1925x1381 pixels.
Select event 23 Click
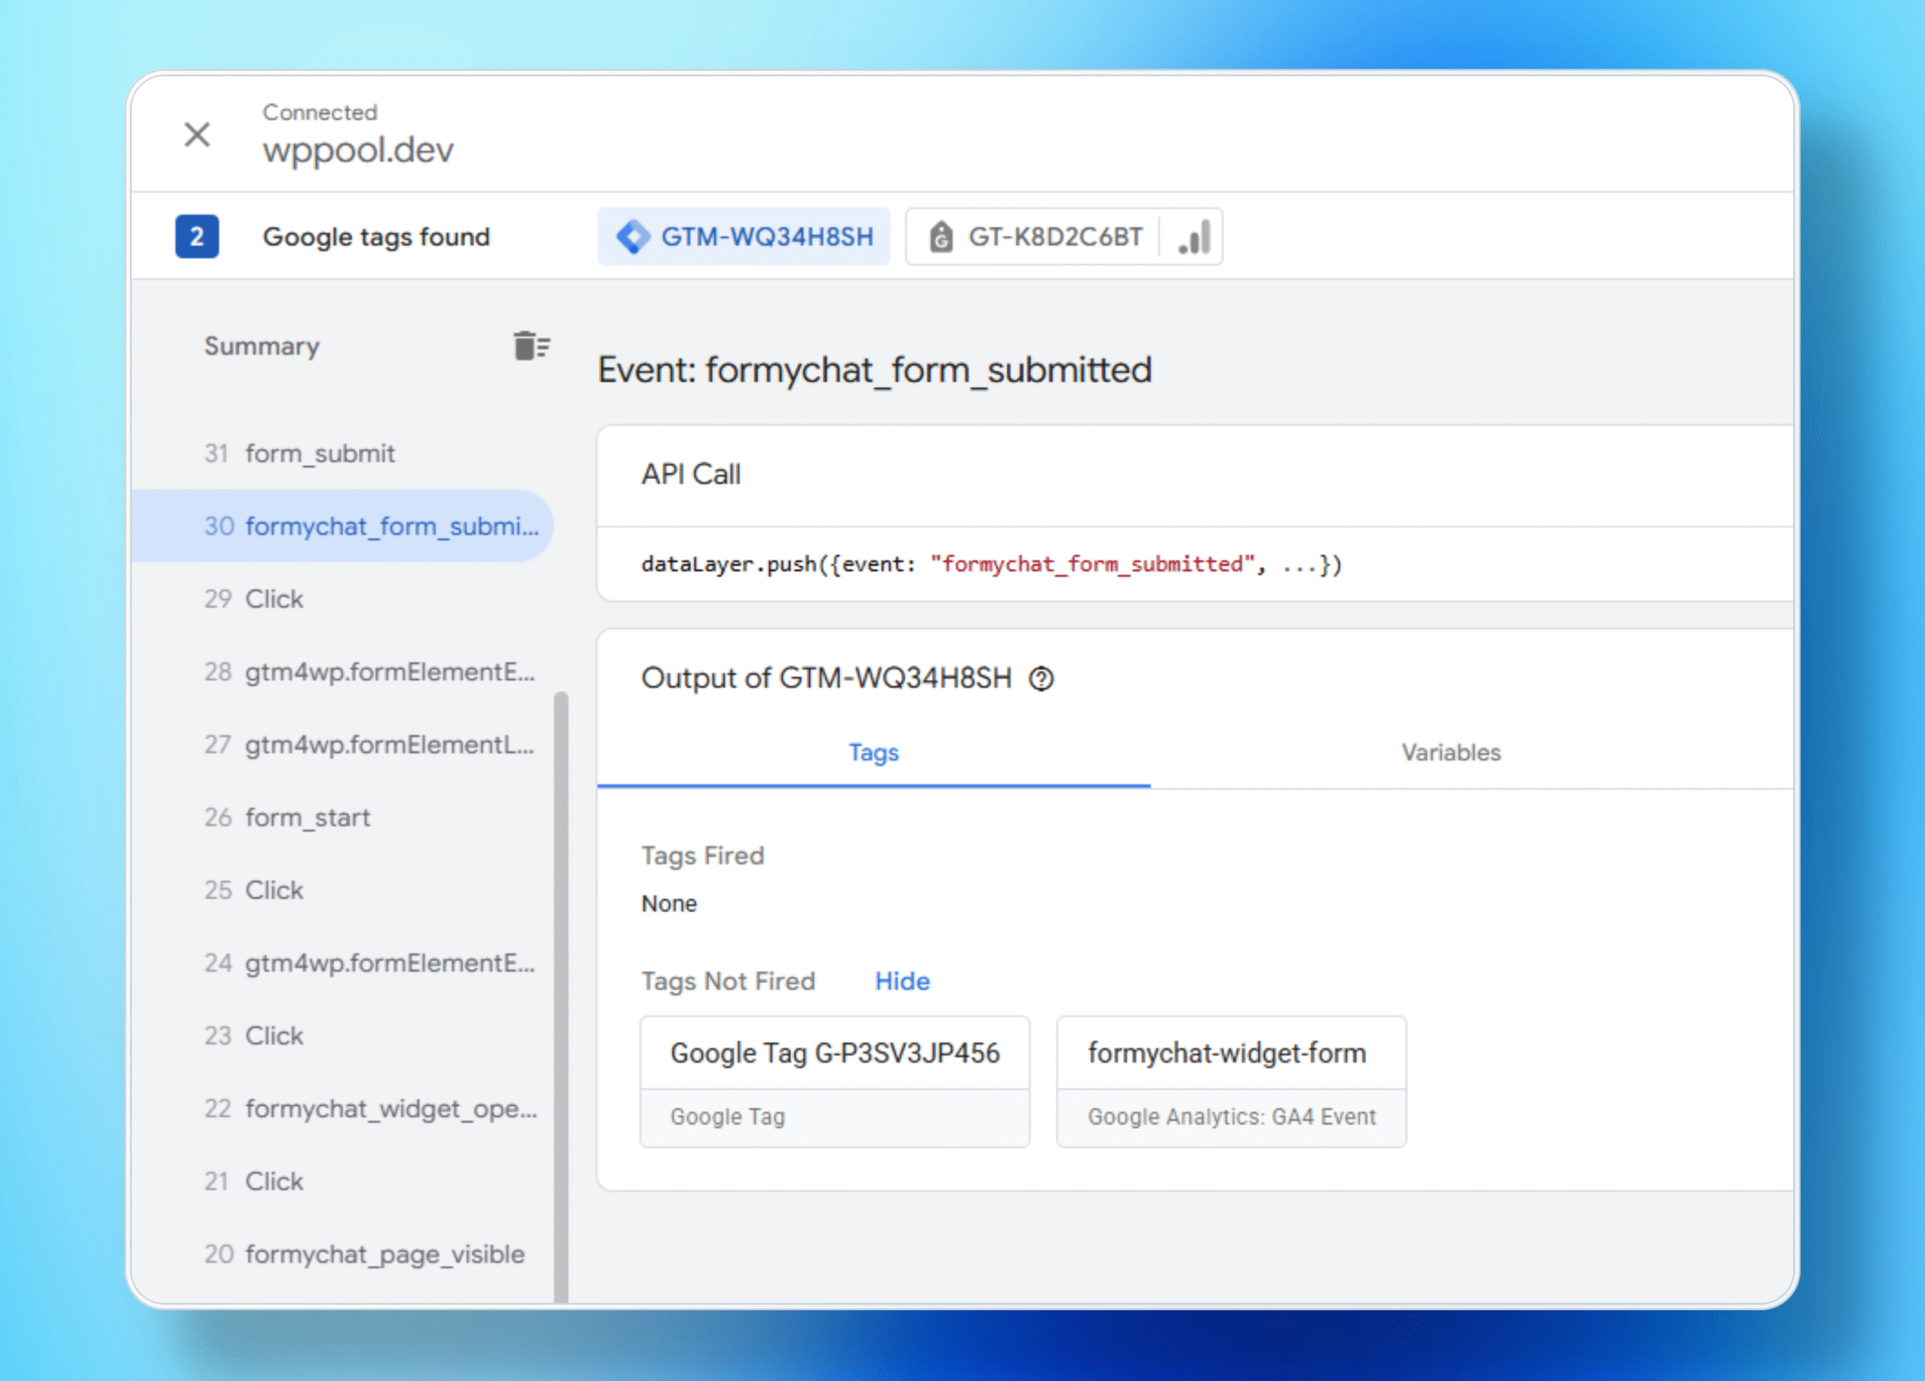[342, 1036]
